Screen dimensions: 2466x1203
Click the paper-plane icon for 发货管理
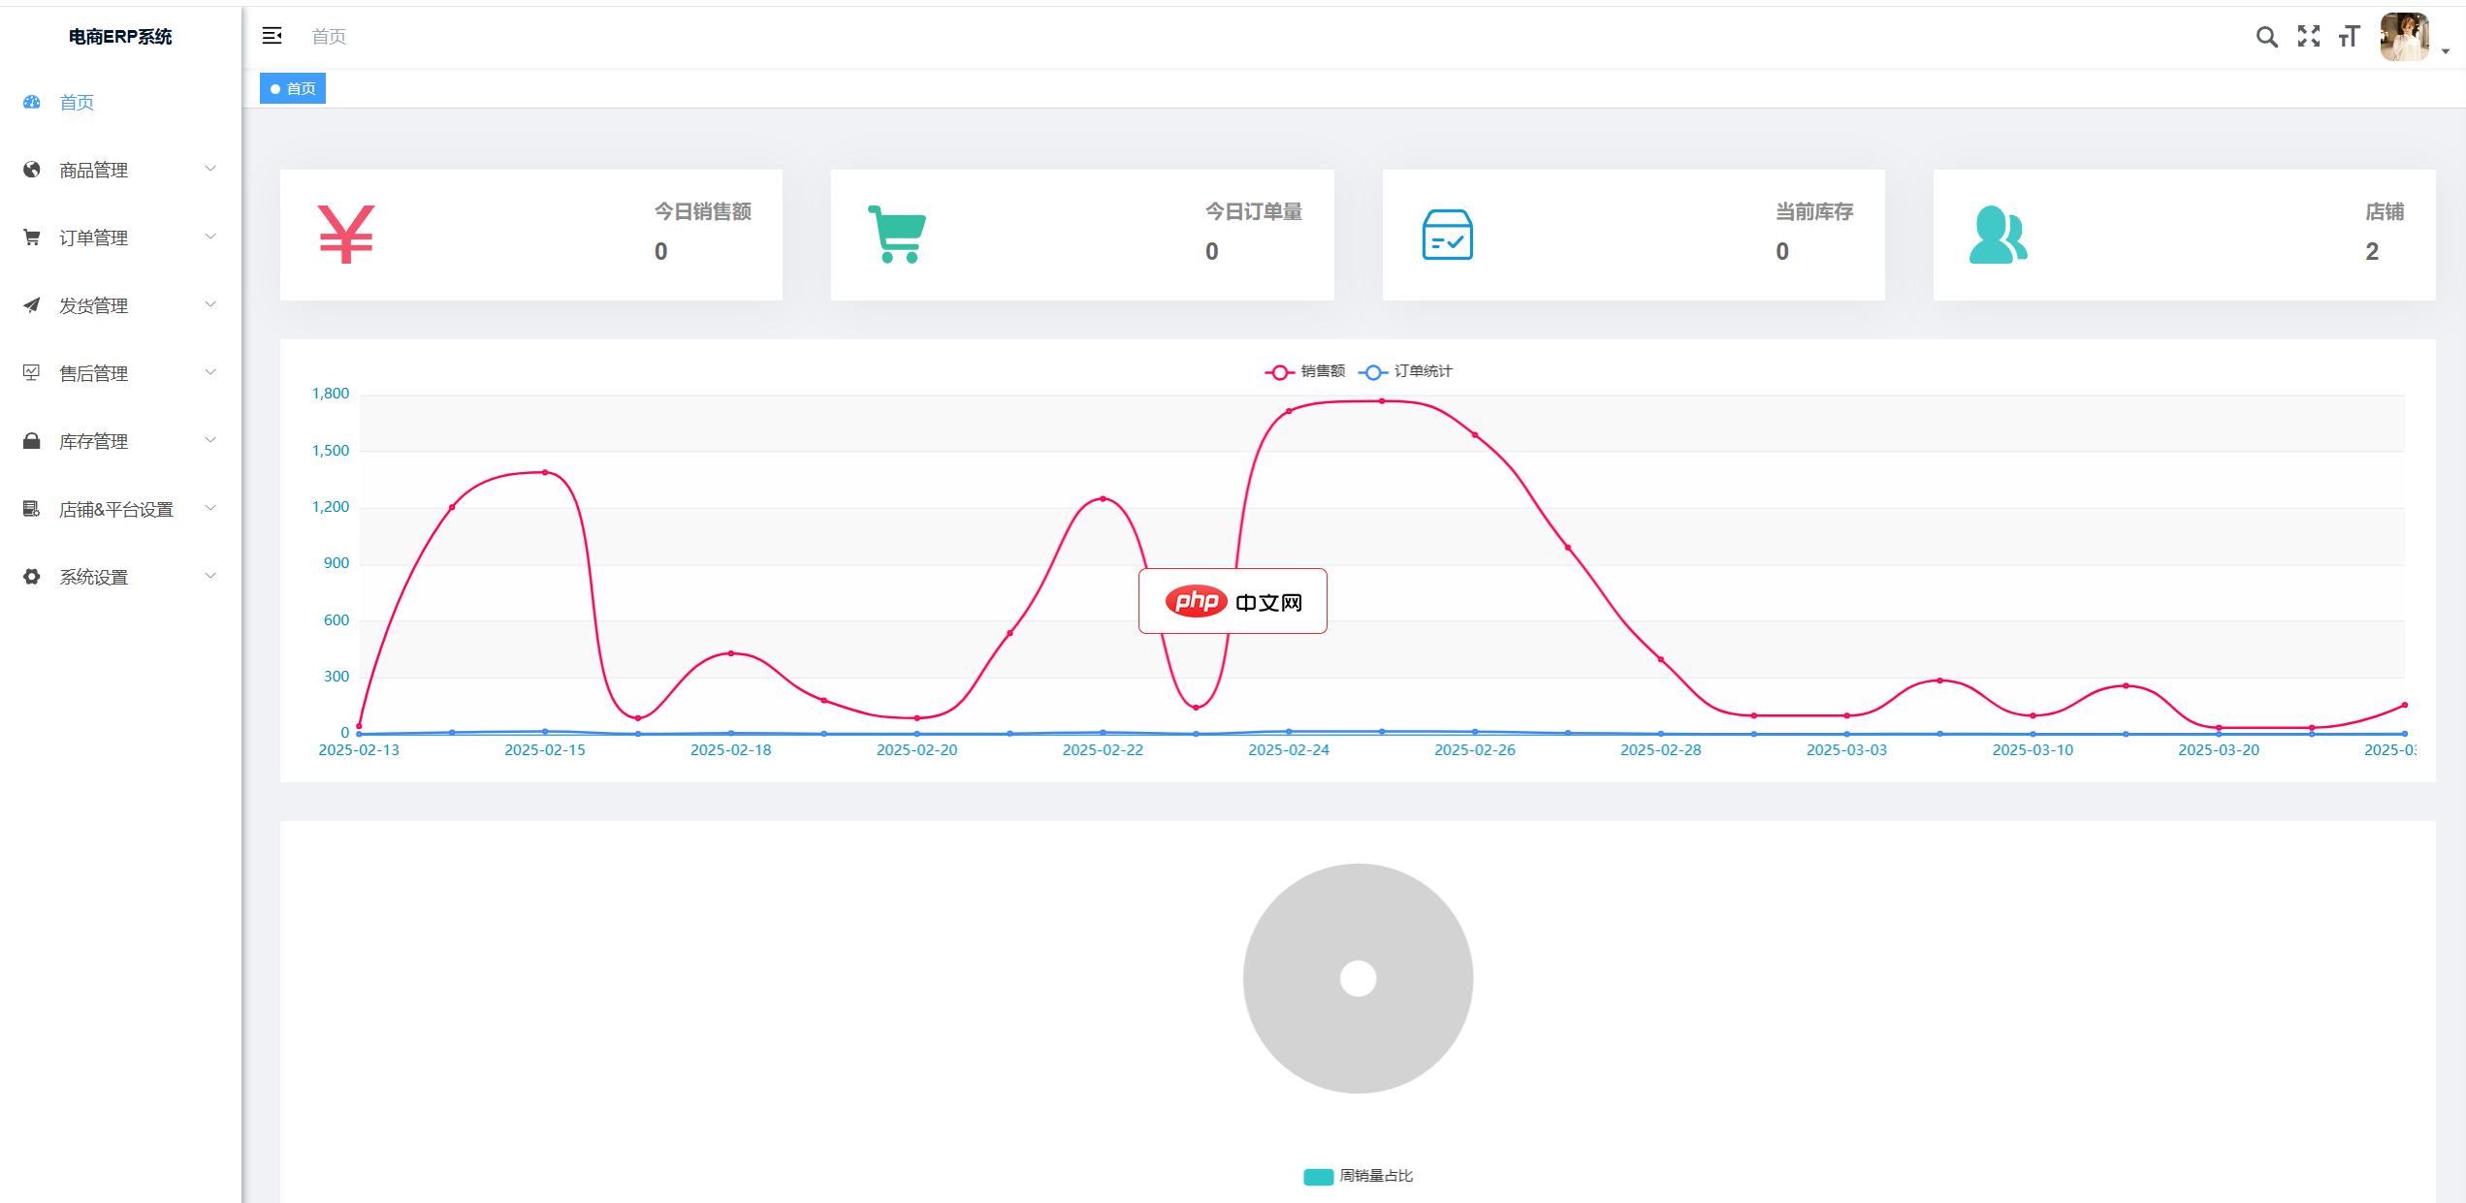click(32, 305)
